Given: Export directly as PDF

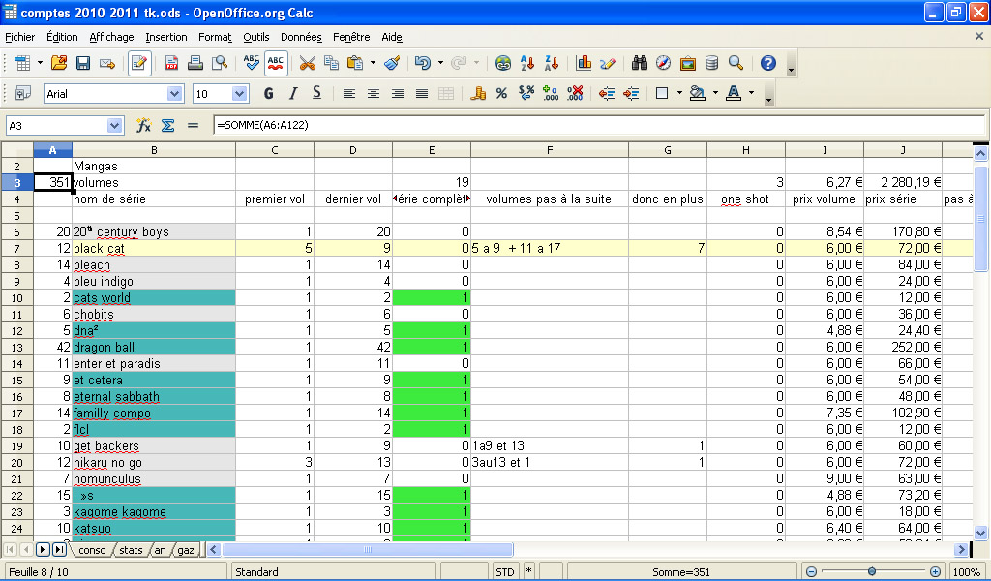Looking at the screenshot, I should click(x=171, y=64).
